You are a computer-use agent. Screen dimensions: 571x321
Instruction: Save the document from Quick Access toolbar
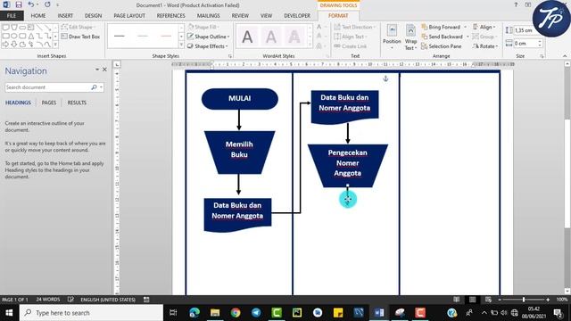coord(18,4)
